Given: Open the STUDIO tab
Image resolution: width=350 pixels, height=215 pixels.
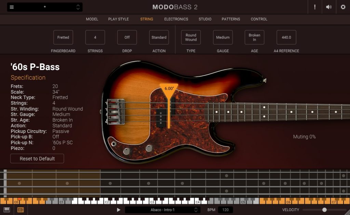Looking at the screenshot, I should tap(205, 19).
